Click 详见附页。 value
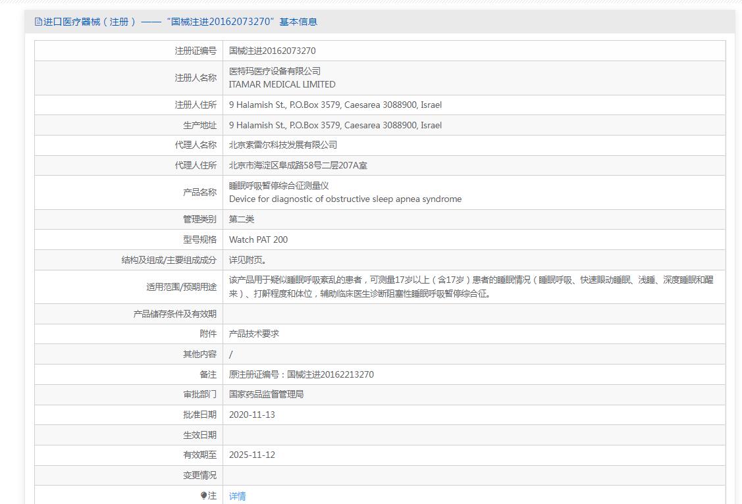This screenshot has width=742, height=504. (x=248, y=260)
